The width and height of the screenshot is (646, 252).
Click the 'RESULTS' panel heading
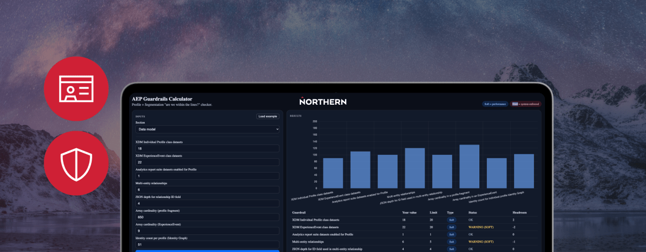[296, 116]
